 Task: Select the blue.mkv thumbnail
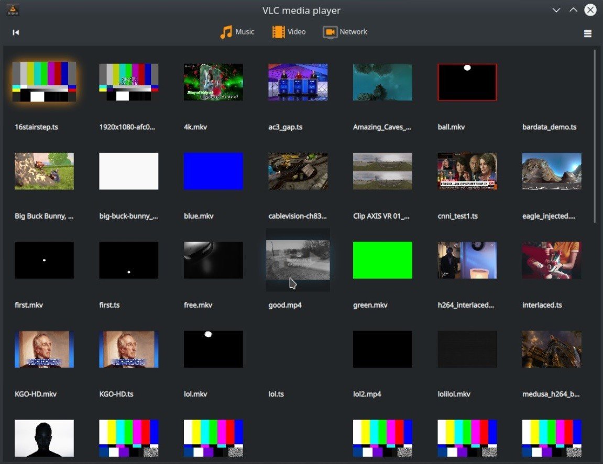213,171
